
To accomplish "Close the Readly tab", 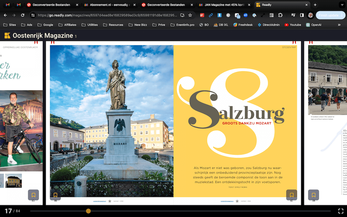I will (306, 5).
